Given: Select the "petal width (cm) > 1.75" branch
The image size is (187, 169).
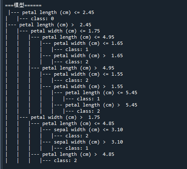Looking at the screenshot, I should click(65, 117).
